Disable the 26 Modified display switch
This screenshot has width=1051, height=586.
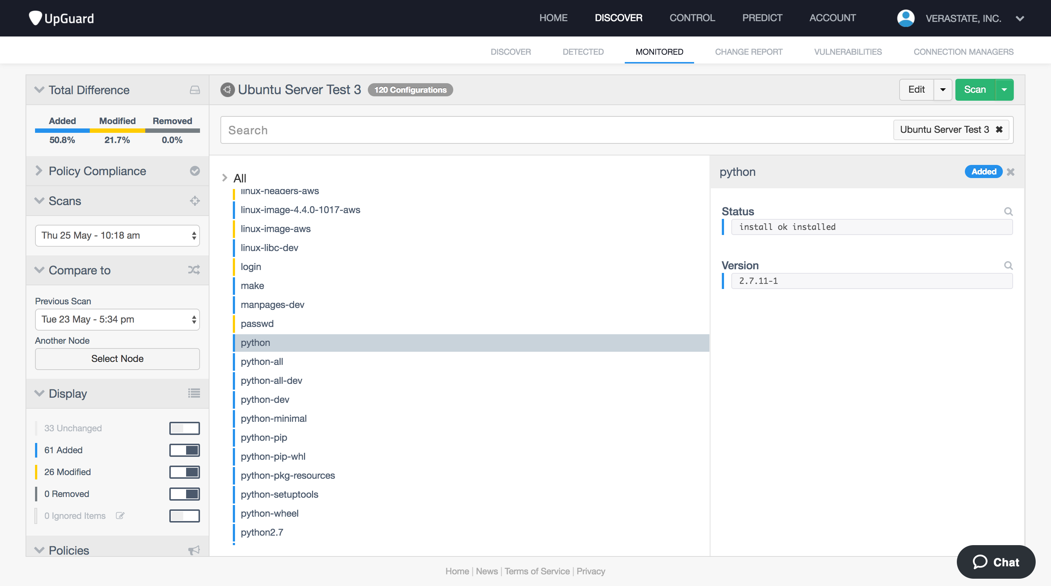pos(184,472)
